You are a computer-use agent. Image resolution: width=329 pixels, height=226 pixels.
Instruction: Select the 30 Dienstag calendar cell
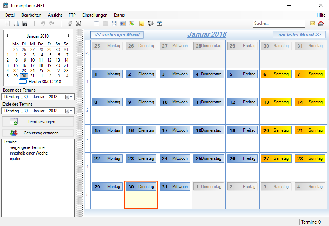click(141, 195)
